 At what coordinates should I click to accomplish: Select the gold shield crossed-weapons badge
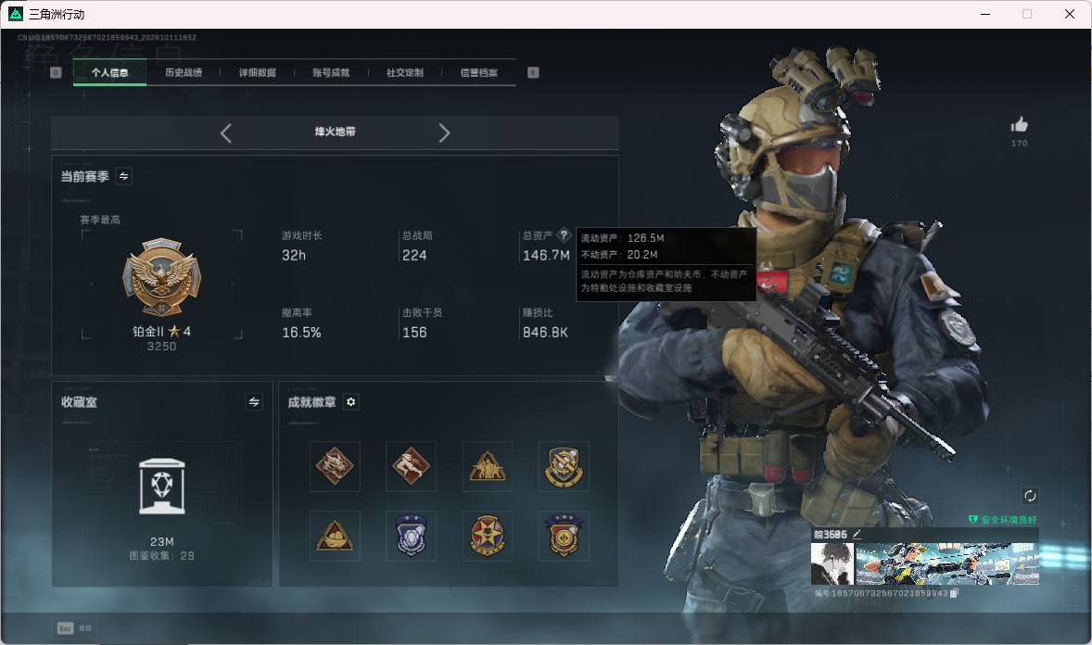point(564,466)
